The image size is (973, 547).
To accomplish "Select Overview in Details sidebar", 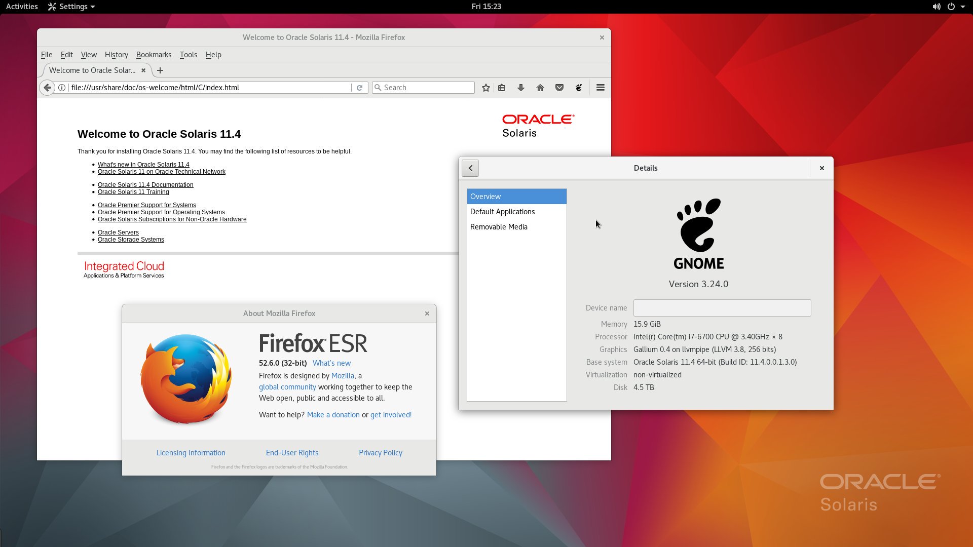I will (516, 197).
